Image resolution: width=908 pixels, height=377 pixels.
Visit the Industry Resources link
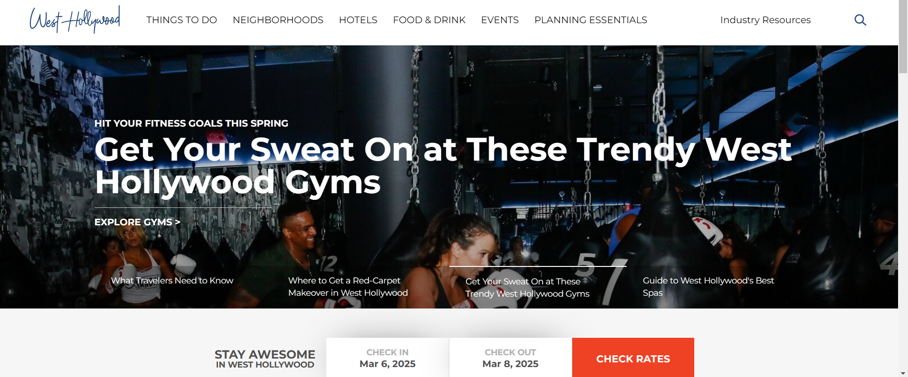[x=765, y=20]
